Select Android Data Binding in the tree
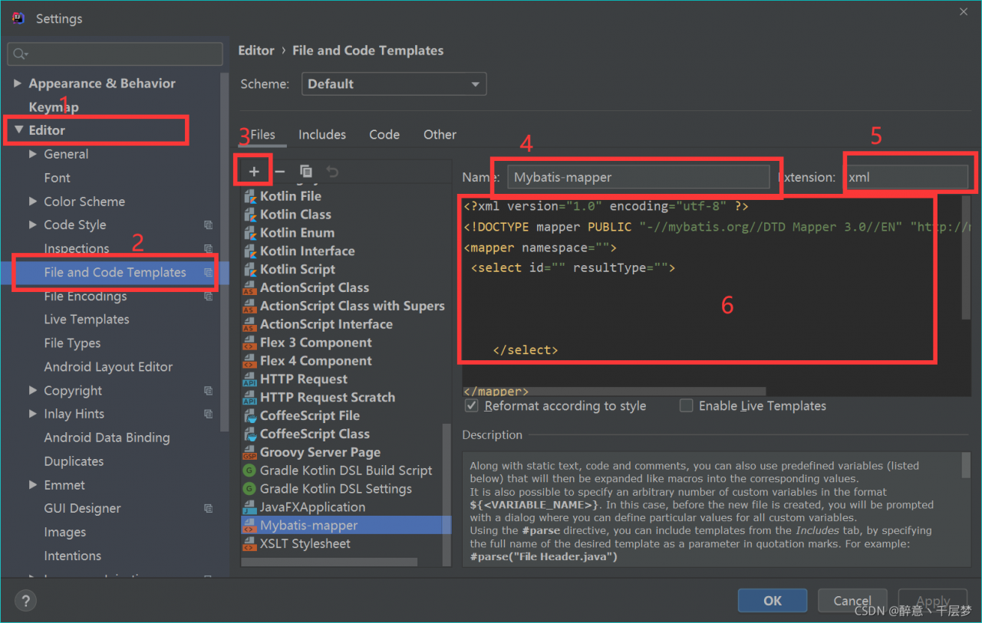 click(x=107, y=438)
